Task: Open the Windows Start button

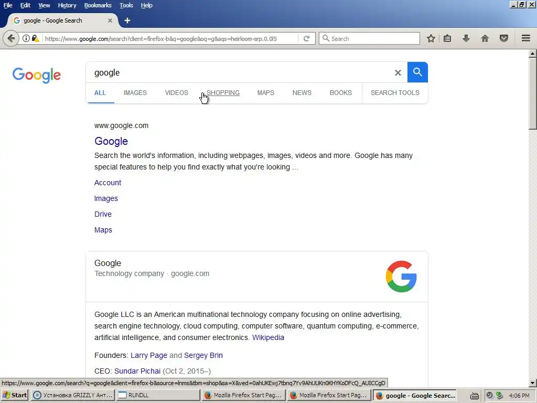Action: point(14,395)
